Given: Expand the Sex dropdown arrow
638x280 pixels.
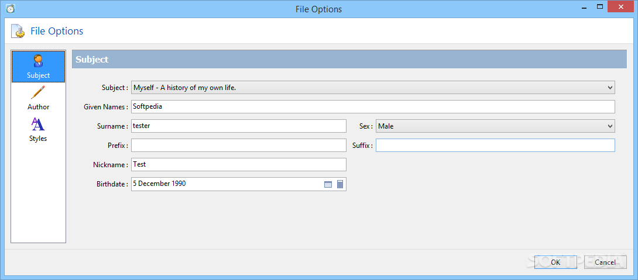Looking at the screenshot, I should pos(610,126).
